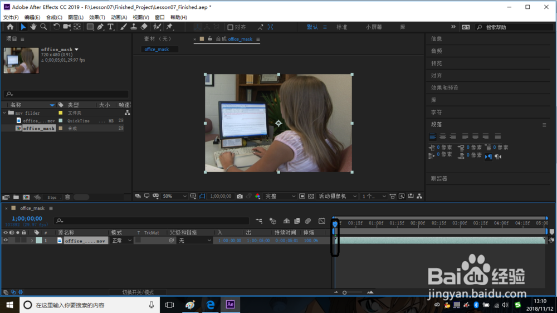The image size is (557, 313).
Task: Open the 50% magnification dropdown
Action: tap(174, 197)
